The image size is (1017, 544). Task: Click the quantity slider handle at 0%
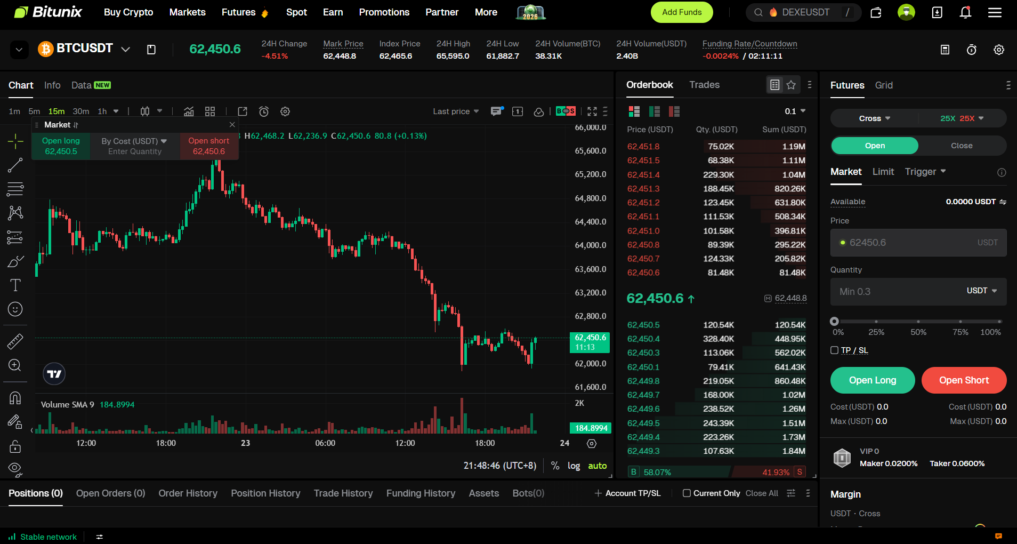click(835, 321)
